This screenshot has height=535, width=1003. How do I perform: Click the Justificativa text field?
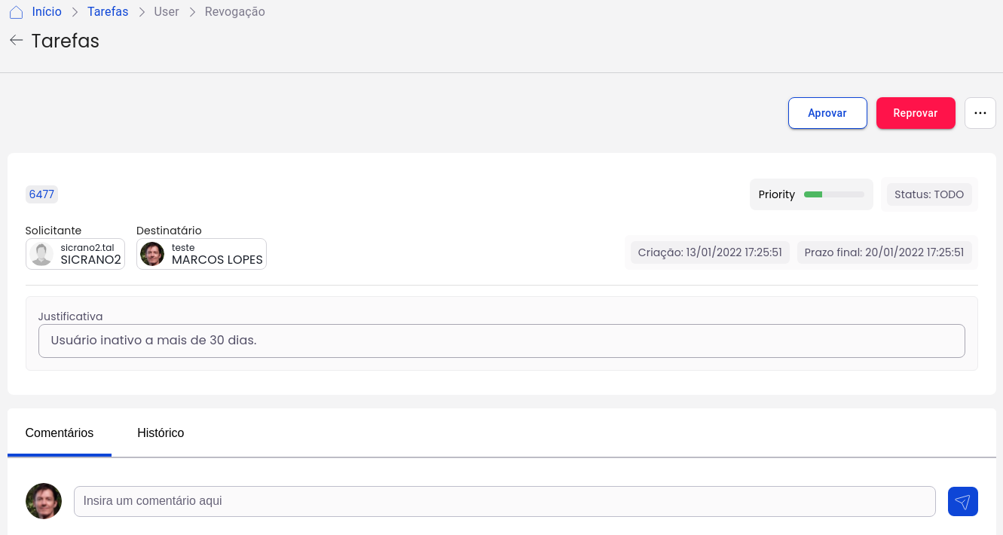pos(501,341)
